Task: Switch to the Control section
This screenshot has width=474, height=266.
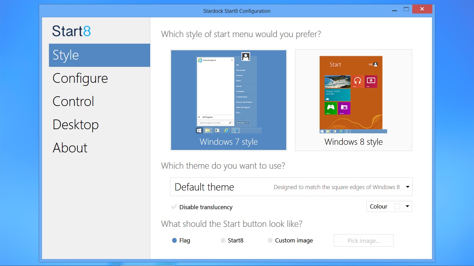Action: (x=73, y=101)
